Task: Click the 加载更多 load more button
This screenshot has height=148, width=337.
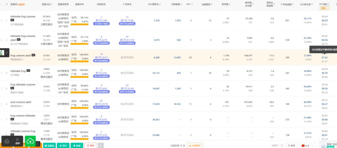Action: coord(195,146)
